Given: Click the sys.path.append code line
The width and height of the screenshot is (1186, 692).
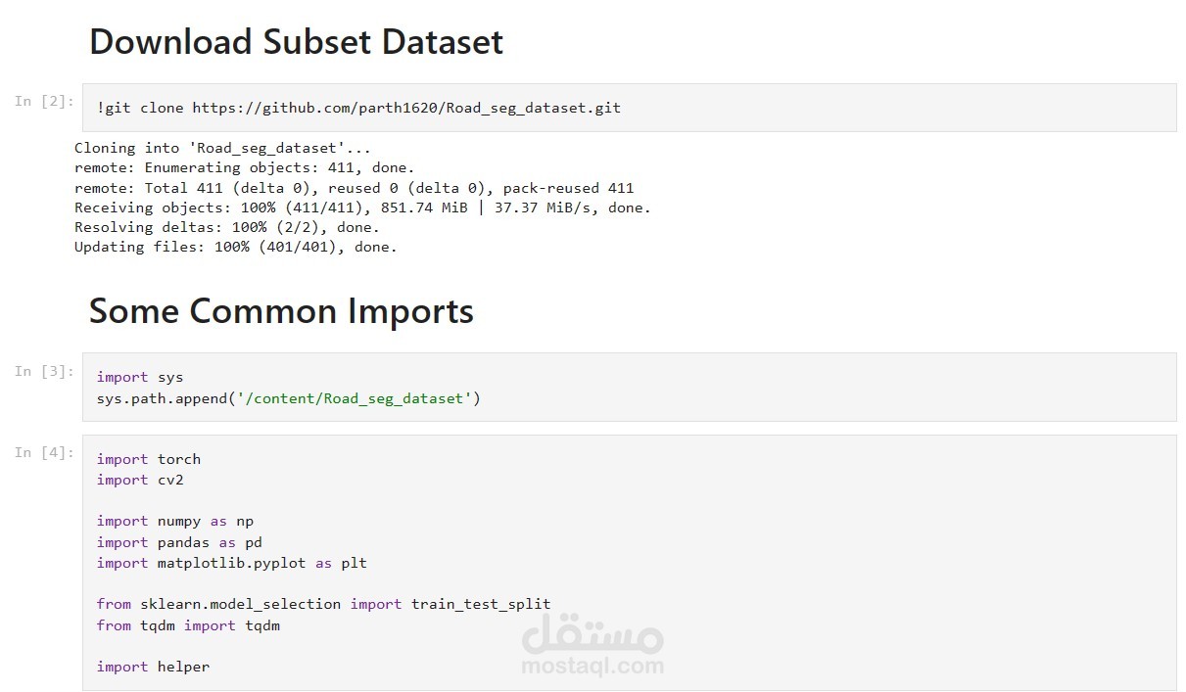Looking at the screenshot, I should [288, 398].
